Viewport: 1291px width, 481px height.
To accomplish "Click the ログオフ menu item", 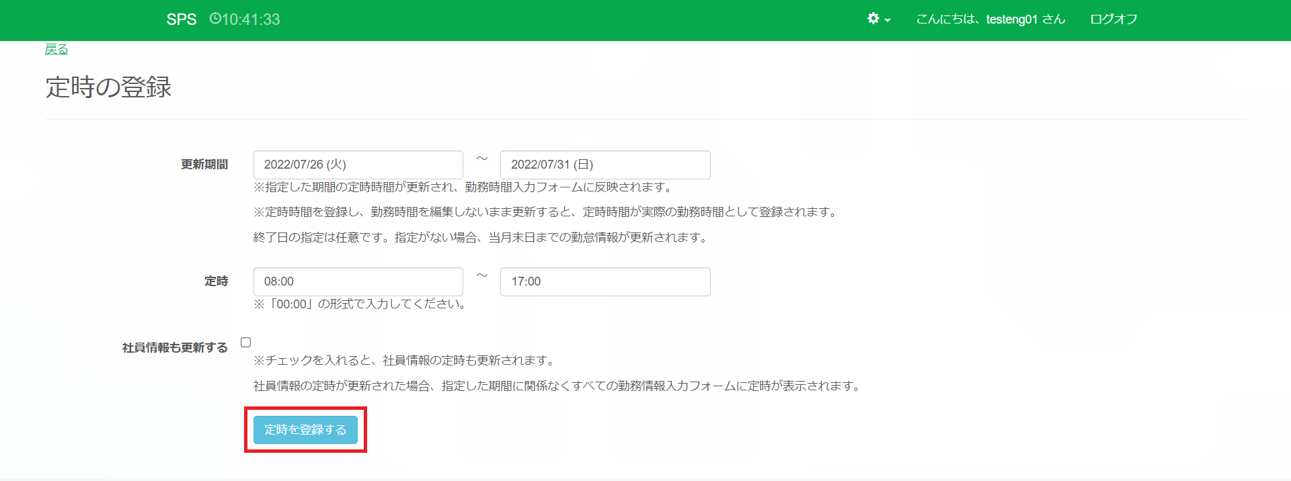I will tap(1113, 19).
